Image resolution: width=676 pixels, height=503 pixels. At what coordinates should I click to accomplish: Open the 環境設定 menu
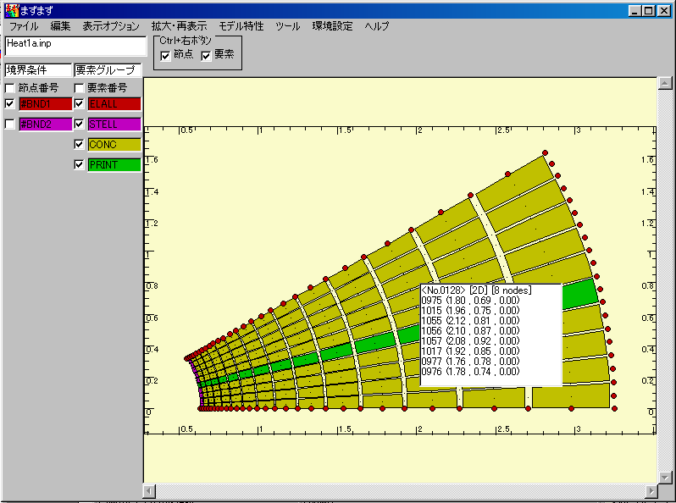[333, 26]
